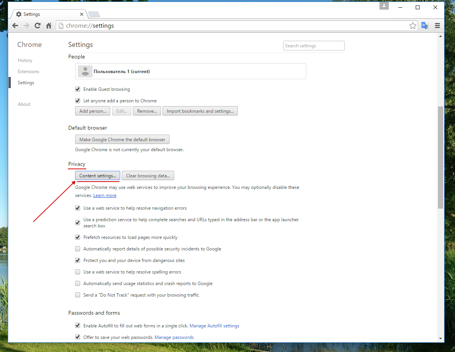Open History in the sidebar
Screen dimensions: 455x352
coord(25,60)
